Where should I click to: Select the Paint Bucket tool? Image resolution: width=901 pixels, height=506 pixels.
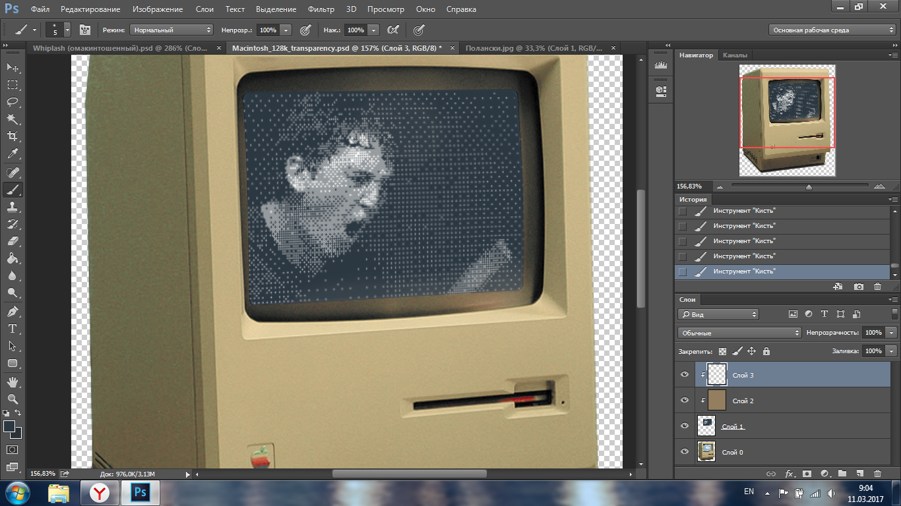(x=13, y=259)
